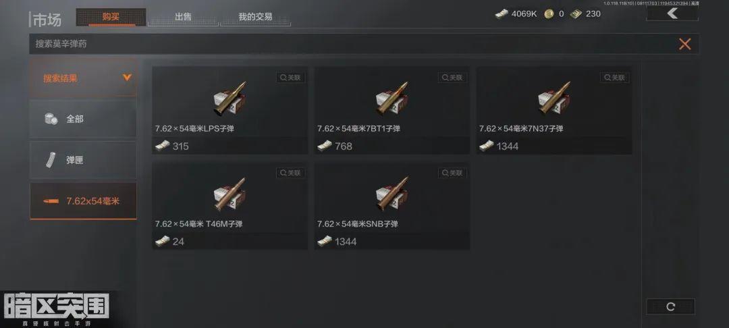
Task: Click the 230 banknote currency icon
Action: pos(576,14)
